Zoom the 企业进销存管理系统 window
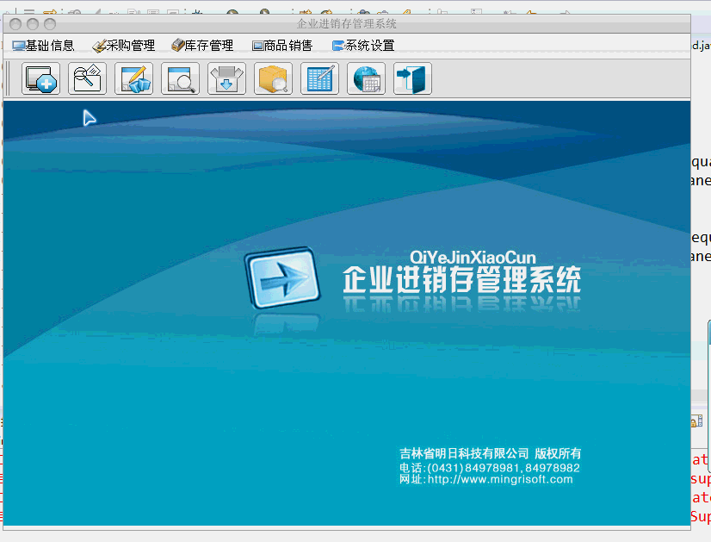The image size is (711, 542). [x=50, y=24]
